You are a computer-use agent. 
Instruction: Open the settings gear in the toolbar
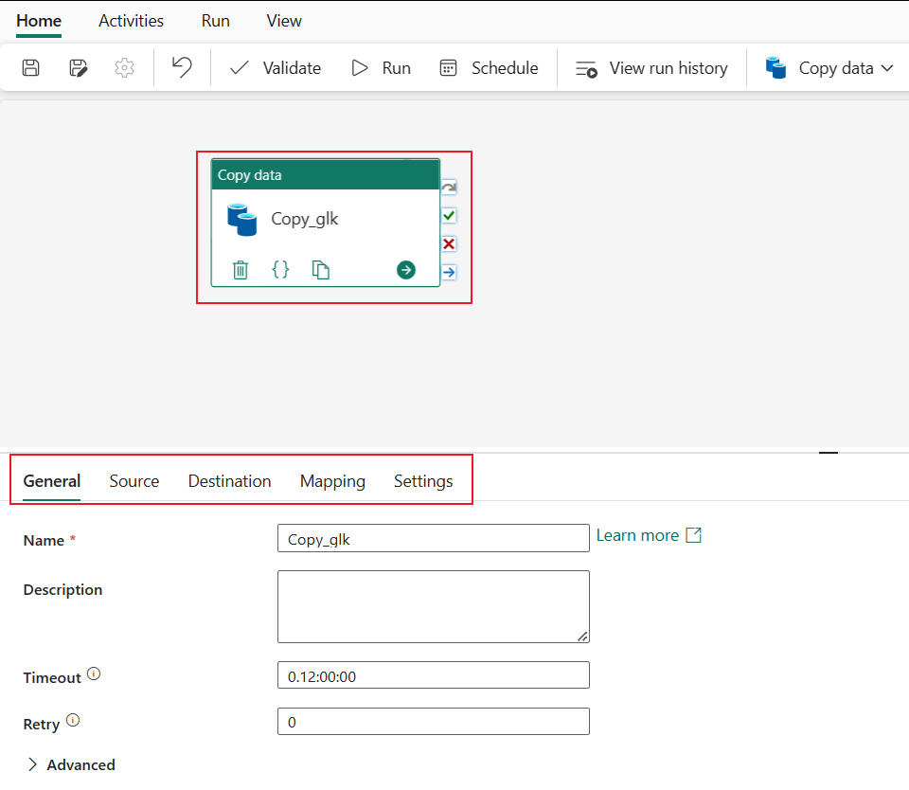[125, 67]
